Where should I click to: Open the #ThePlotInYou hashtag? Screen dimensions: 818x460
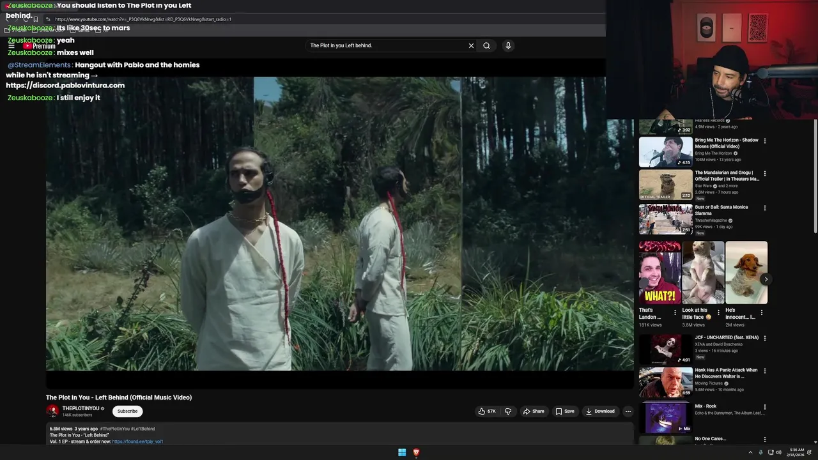coord(114,429)
